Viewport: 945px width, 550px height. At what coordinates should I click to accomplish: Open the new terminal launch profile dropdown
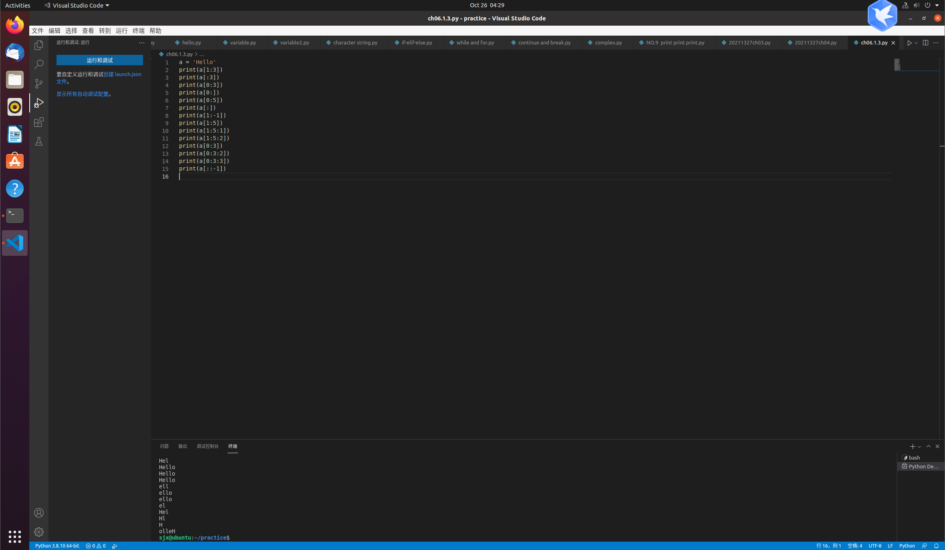click(x=919, y=447)
